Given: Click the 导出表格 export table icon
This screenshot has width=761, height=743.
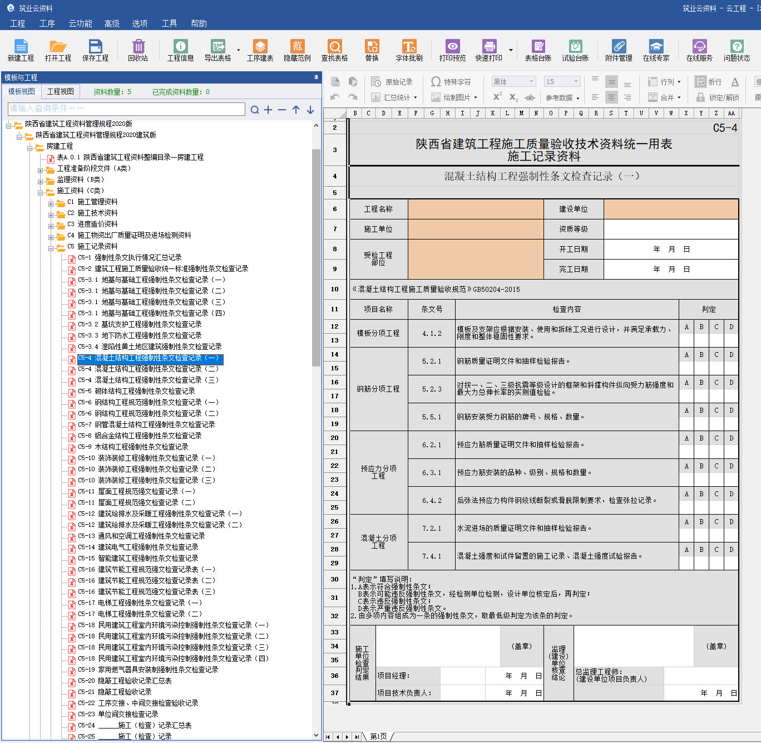Looking at the screenshot, I should pyautogui.click(x=218, y=50).
